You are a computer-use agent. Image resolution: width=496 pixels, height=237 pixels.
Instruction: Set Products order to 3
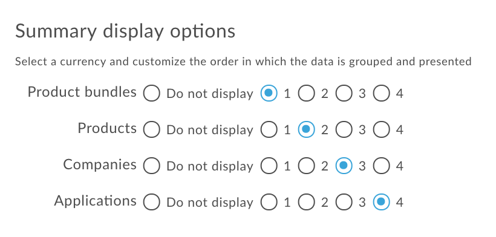[344, 129]
